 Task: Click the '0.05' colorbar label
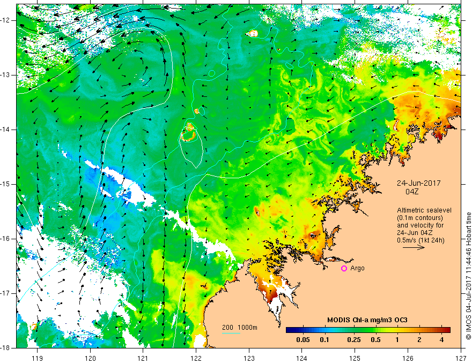[303, 340]
